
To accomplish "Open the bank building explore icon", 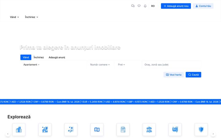I will [x=149, y=129].
